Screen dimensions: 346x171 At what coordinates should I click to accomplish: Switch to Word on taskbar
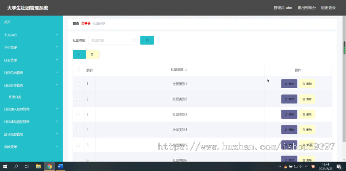(60, 166)
